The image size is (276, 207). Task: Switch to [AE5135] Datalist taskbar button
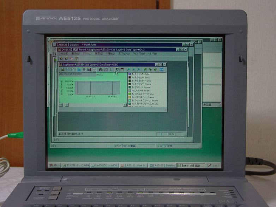click(162, 165)
